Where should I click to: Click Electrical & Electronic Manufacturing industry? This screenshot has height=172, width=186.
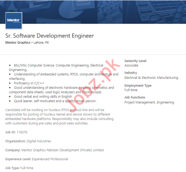(x=151, y=78)
